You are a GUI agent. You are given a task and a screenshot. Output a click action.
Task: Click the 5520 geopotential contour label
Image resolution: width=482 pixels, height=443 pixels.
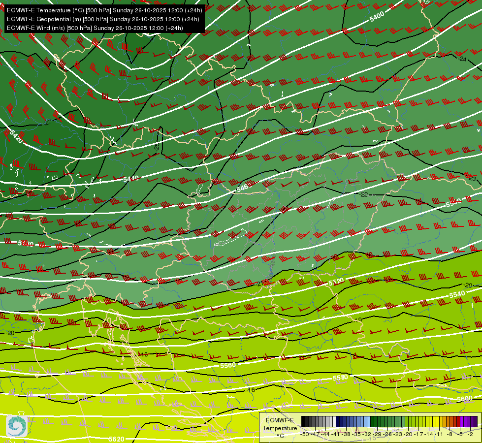tap(336, 282)
